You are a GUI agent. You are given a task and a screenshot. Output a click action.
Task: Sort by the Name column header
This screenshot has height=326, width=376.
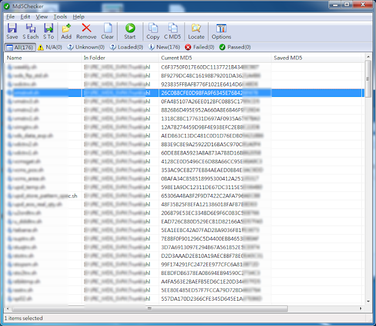pos(43,58)
